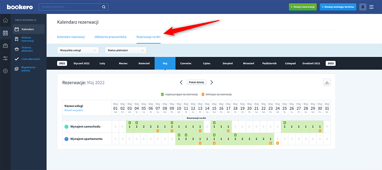Click the notification bell icon
Screen dimensions: 382x170
362,7
